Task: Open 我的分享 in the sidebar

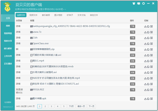Action: point(8,41)
